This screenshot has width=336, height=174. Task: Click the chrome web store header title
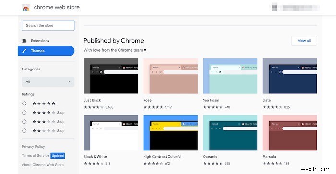coord(57,7)
